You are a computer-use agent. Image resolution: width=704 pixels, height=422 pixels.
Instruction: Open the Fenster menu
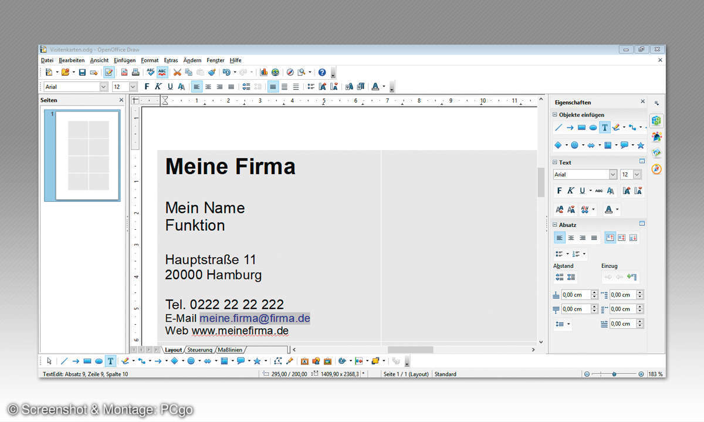click(215, 60)
